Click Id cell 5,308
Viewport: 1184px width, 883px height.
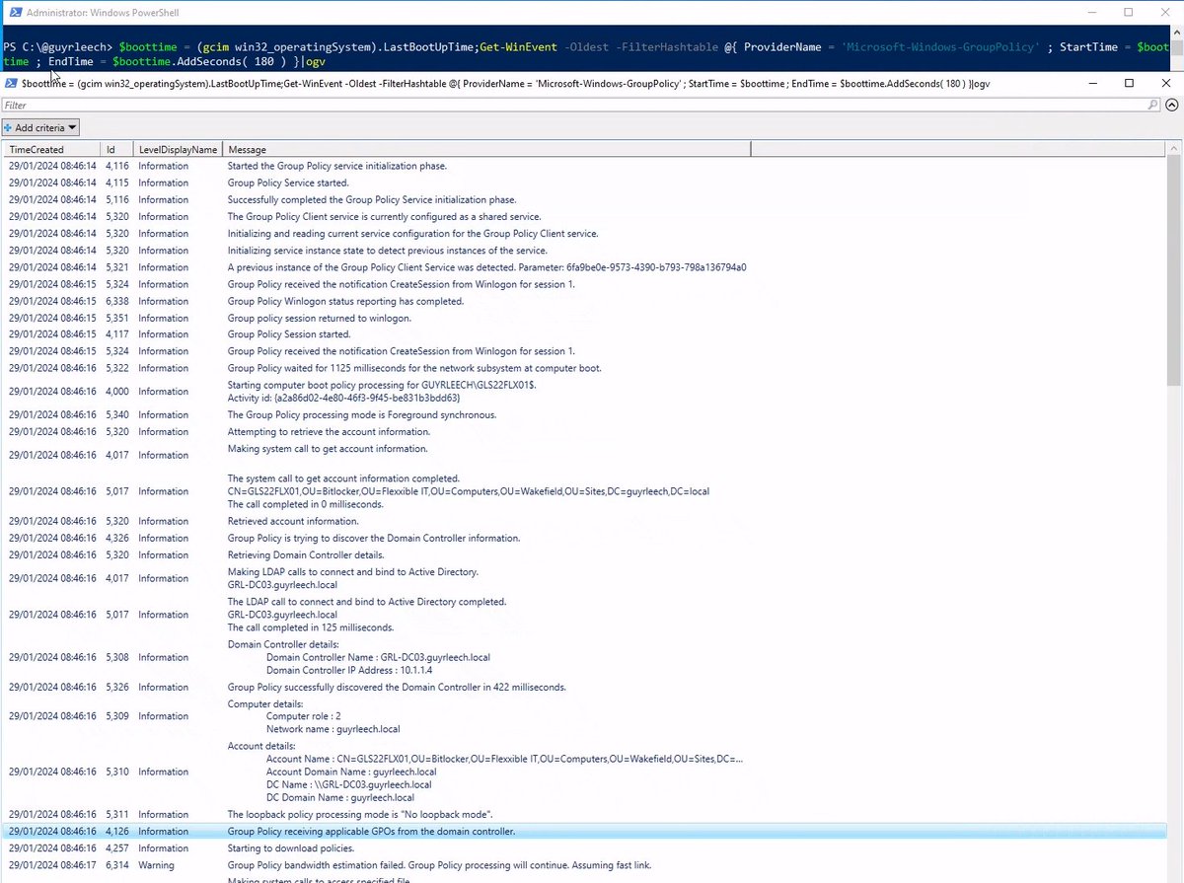117,657
